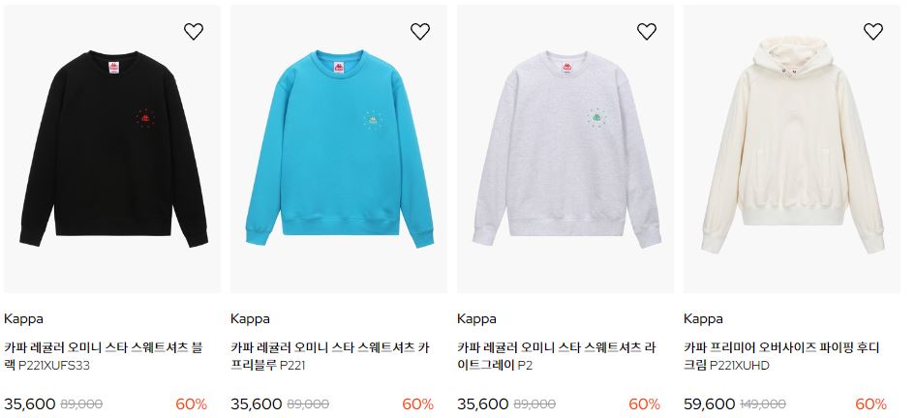Screen dimensions: 916x418
Task: Click the 60% discount label under the cream hoodie
Action: pyautogui.click(x=871, y=404)
